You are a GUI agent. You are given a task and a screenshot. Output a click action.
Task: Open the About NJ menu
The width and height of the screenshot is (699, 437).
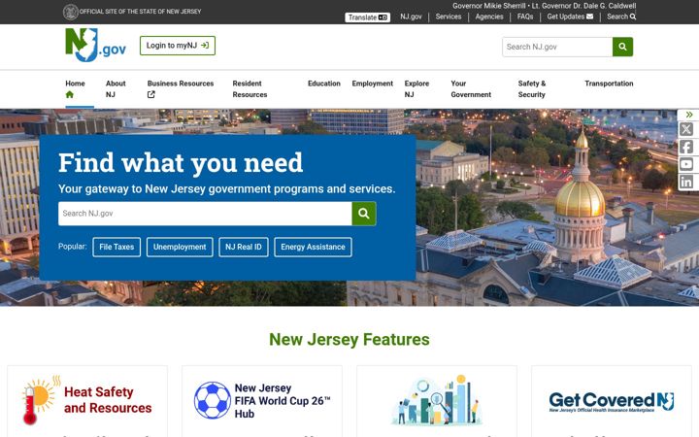point(116,88)
